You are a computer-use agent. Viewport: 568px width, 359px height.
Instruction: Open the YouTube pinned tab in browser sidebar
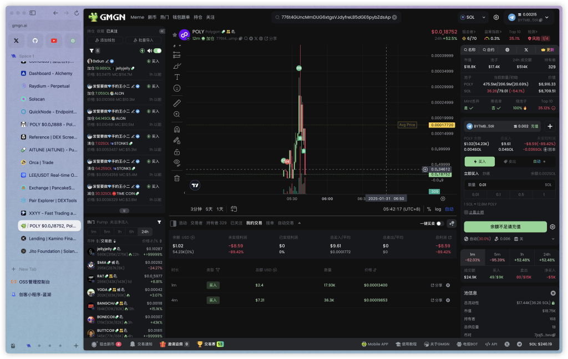(54, 40)
